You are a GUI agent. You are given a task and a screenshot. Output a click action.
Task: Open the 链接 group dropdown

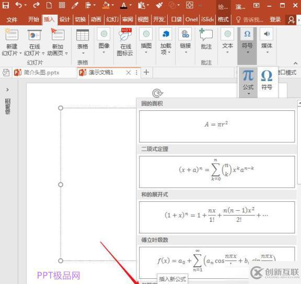click(x=185, y=41)
